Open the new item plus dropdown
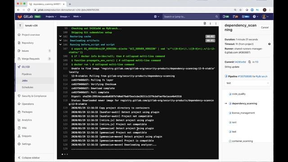 tap(157, 17)
